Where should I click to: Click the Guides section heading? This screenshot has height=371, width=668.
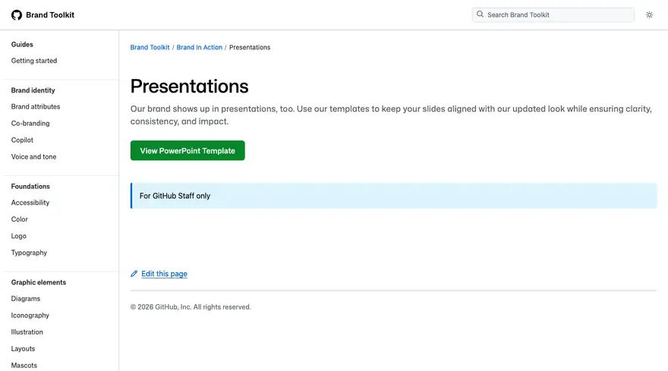[22, 44]
